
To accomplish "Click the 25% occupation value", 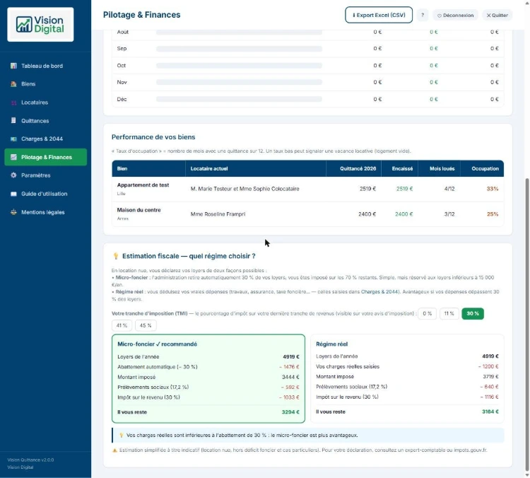I will tap(493, 214).
